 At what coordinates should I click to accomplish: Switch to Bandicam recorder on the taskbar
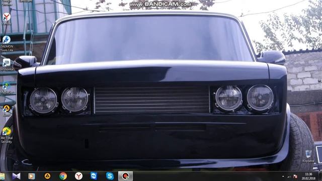pos(125,176)
